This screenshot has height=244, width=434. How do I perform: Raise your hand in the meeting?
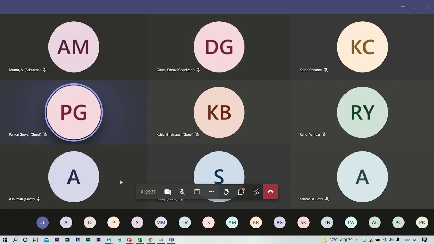pyautogui.click(x=226, y=192)
